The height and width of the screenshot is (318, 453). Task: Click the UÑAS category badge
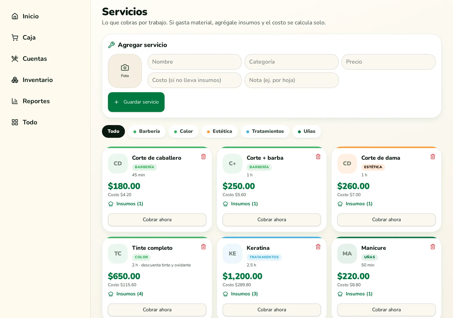point(369,257)
